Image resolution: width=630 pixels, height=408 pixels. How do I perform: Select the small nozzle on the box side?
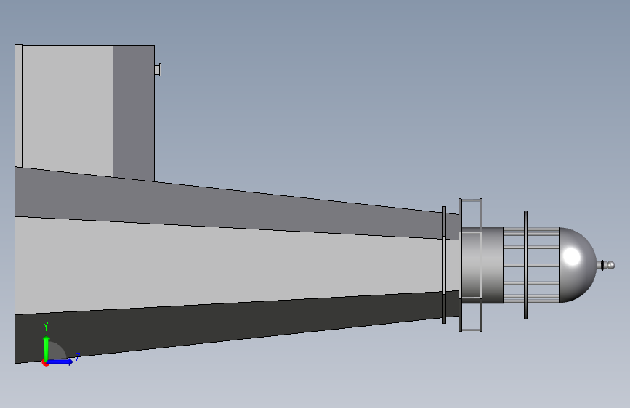click(158, 70)
